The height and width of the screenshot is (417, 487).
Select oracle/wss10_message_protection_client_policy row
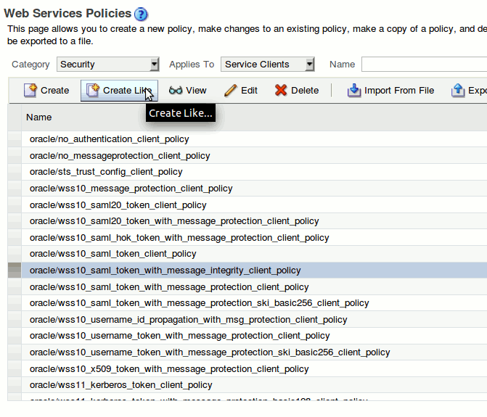coord(131,189)
